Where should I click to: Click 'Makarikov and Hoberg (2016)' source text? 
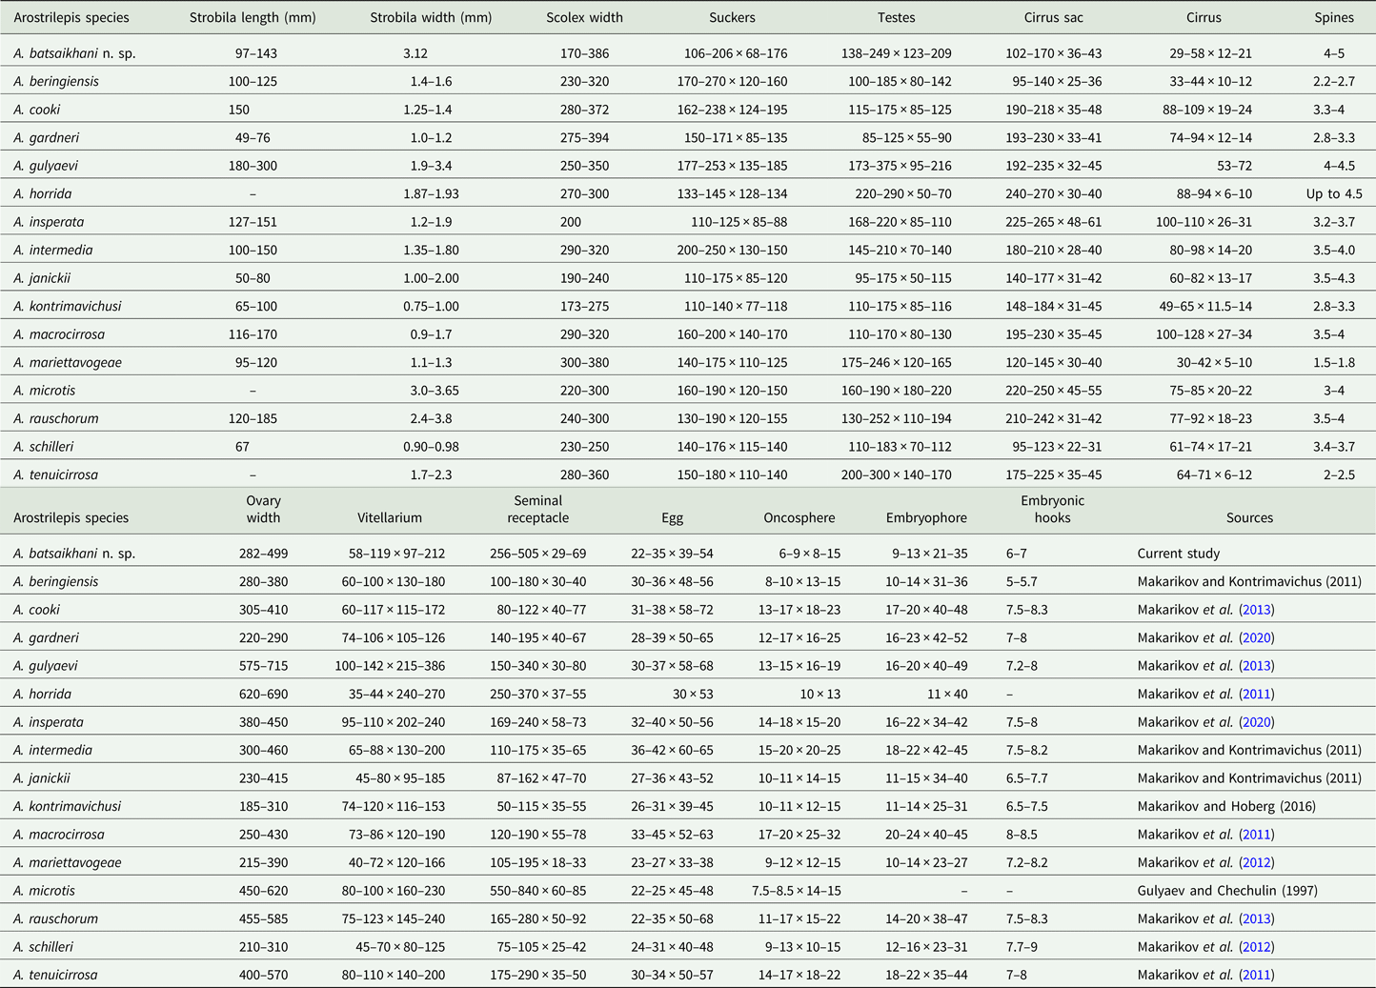[1226, 806]
